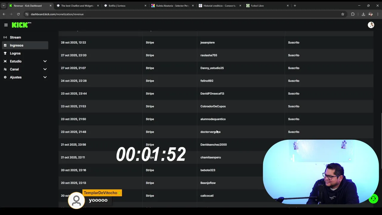Click username DavidFOnsecaf13
382x215 pixels.
point(212,93)
